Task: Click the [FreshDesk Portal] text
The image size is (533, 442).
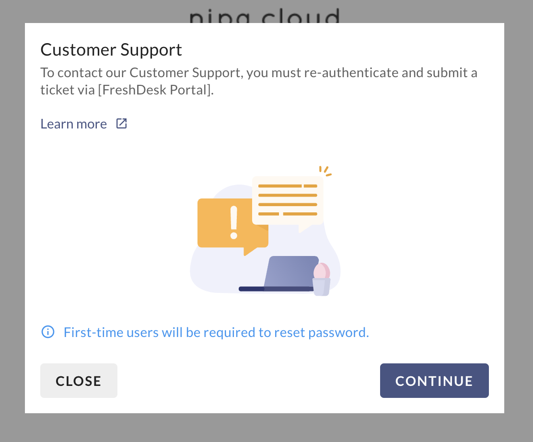Action: 156,90
